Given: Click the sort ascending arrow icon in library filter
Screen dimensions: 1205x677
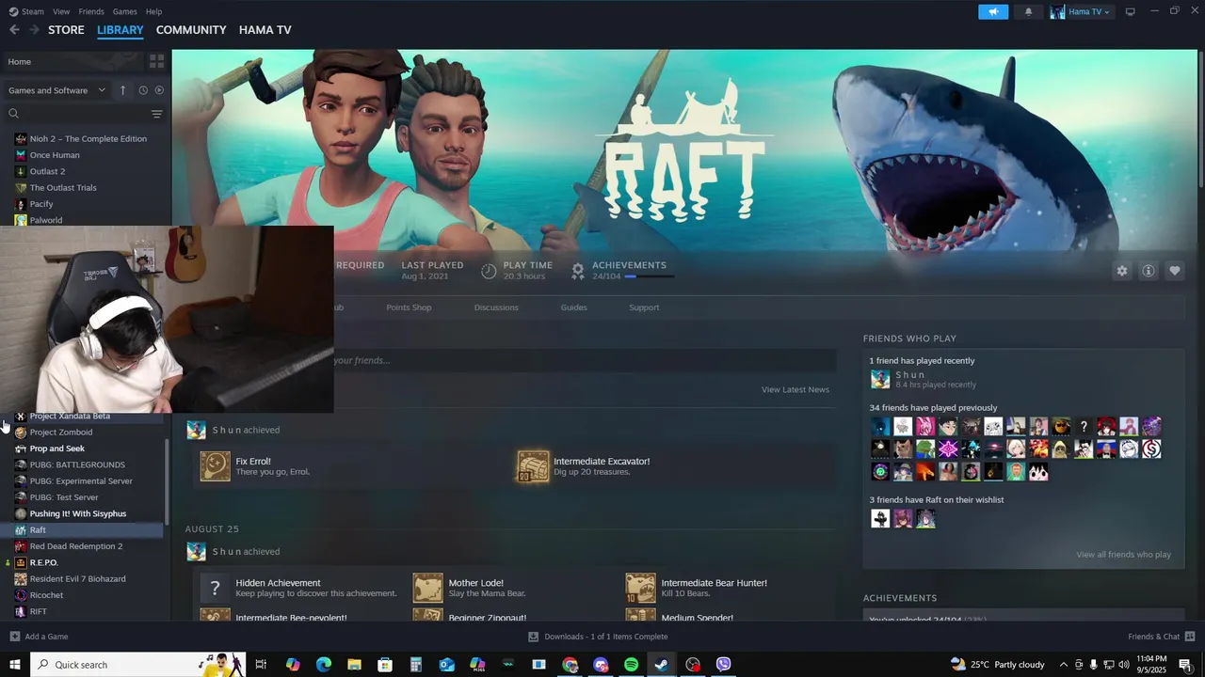Looking at the screenshot, I should 122,90.
